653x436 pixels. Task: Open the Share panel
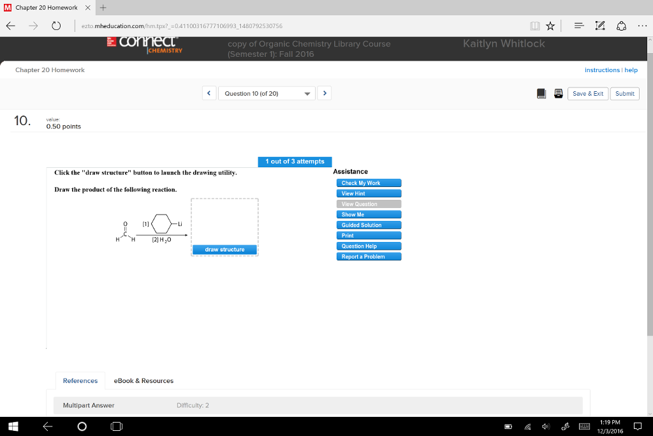[x=622, y=26]
